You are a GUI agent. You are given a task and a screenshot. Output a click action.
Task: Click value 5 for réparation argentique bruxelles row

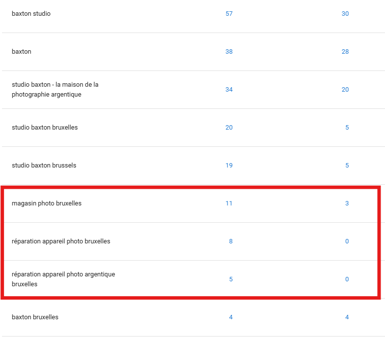coord(231,279)
